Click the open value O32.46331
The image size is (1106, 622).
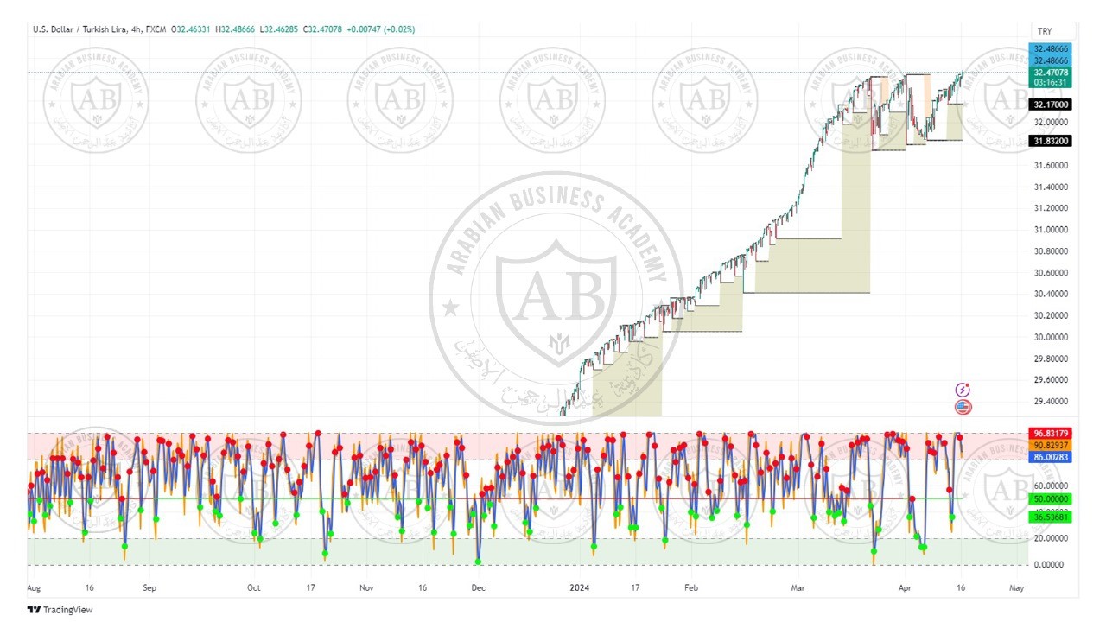(192, 29)
